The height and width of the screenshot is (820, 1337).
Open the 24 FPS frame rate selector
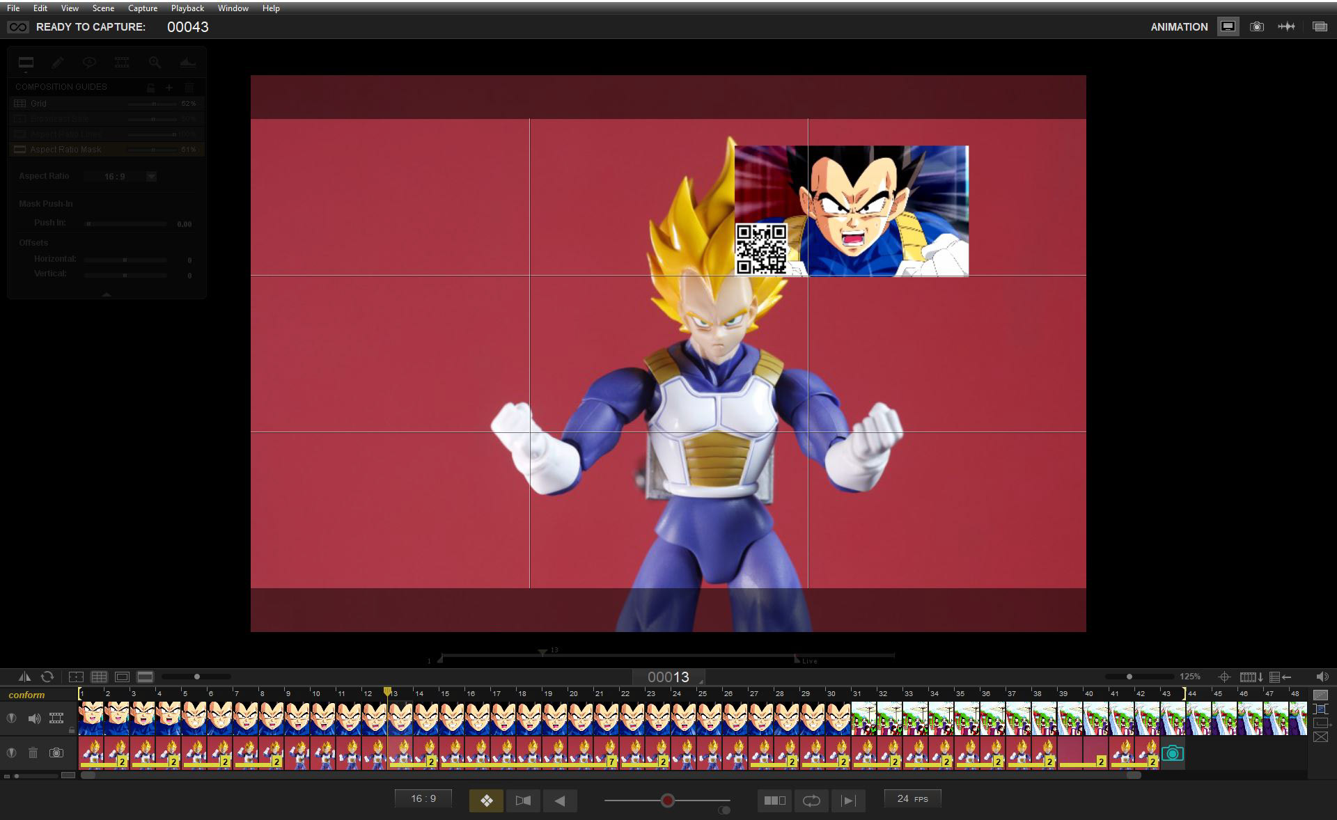pyautogui.click(x=912, y=798)
